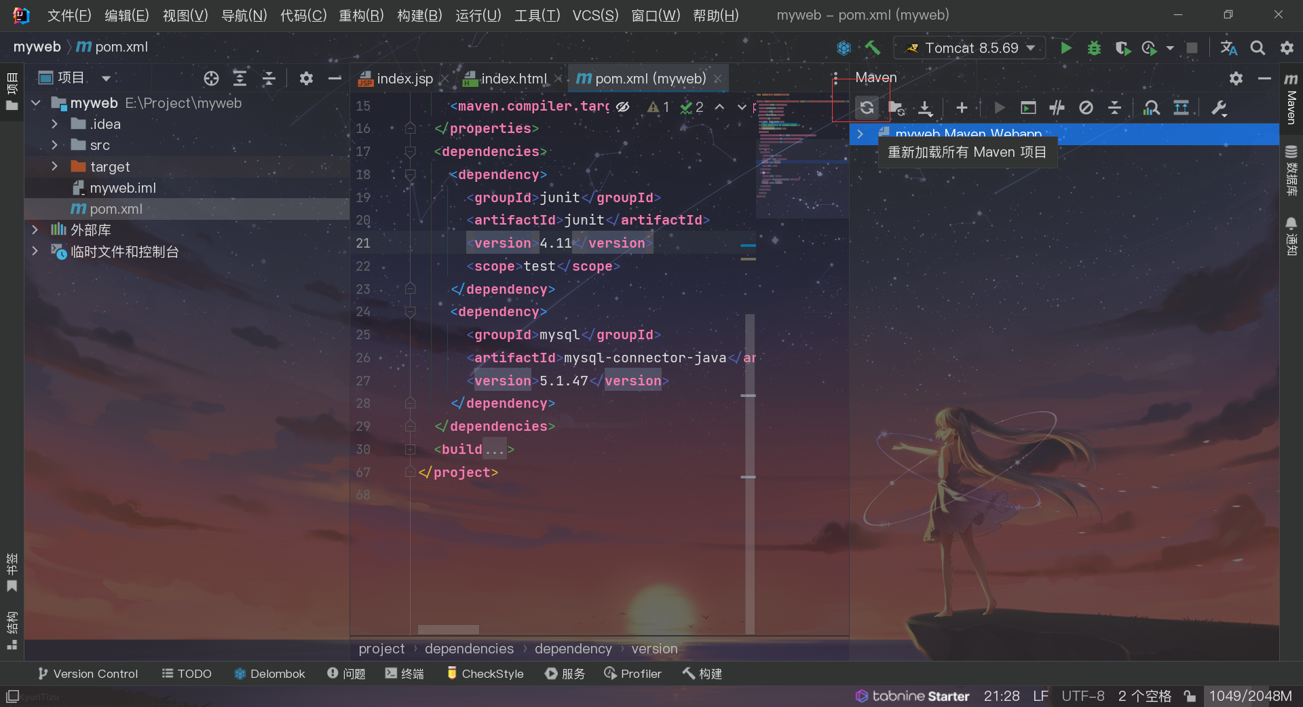Screen dimensions: 1303x707
Task: Run with coverage
Action: click(x=1122, y=47)
